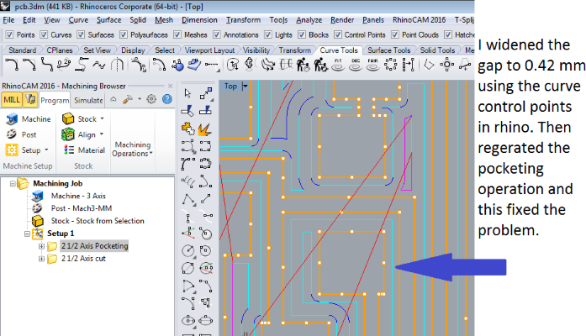Collapse the Setup 1 tree node
586x336 pixels.
[x=27, y=234]
